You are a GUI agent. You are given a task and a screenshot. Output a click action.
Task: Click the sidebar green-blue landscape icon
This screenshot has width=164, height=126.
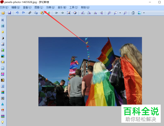tap(3, 56)
